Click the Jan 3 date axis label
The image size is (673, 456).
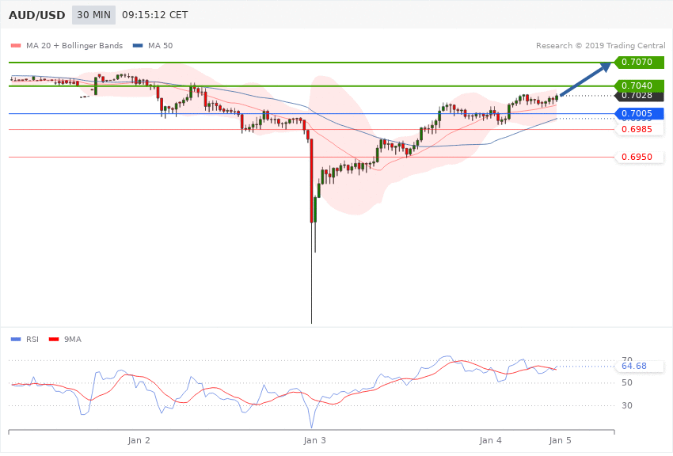pos(314,440)
